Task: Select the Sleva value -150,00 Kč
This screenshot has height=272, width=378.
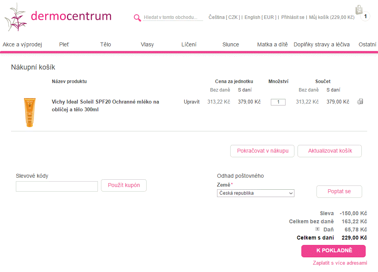Action: coord(353,213)
